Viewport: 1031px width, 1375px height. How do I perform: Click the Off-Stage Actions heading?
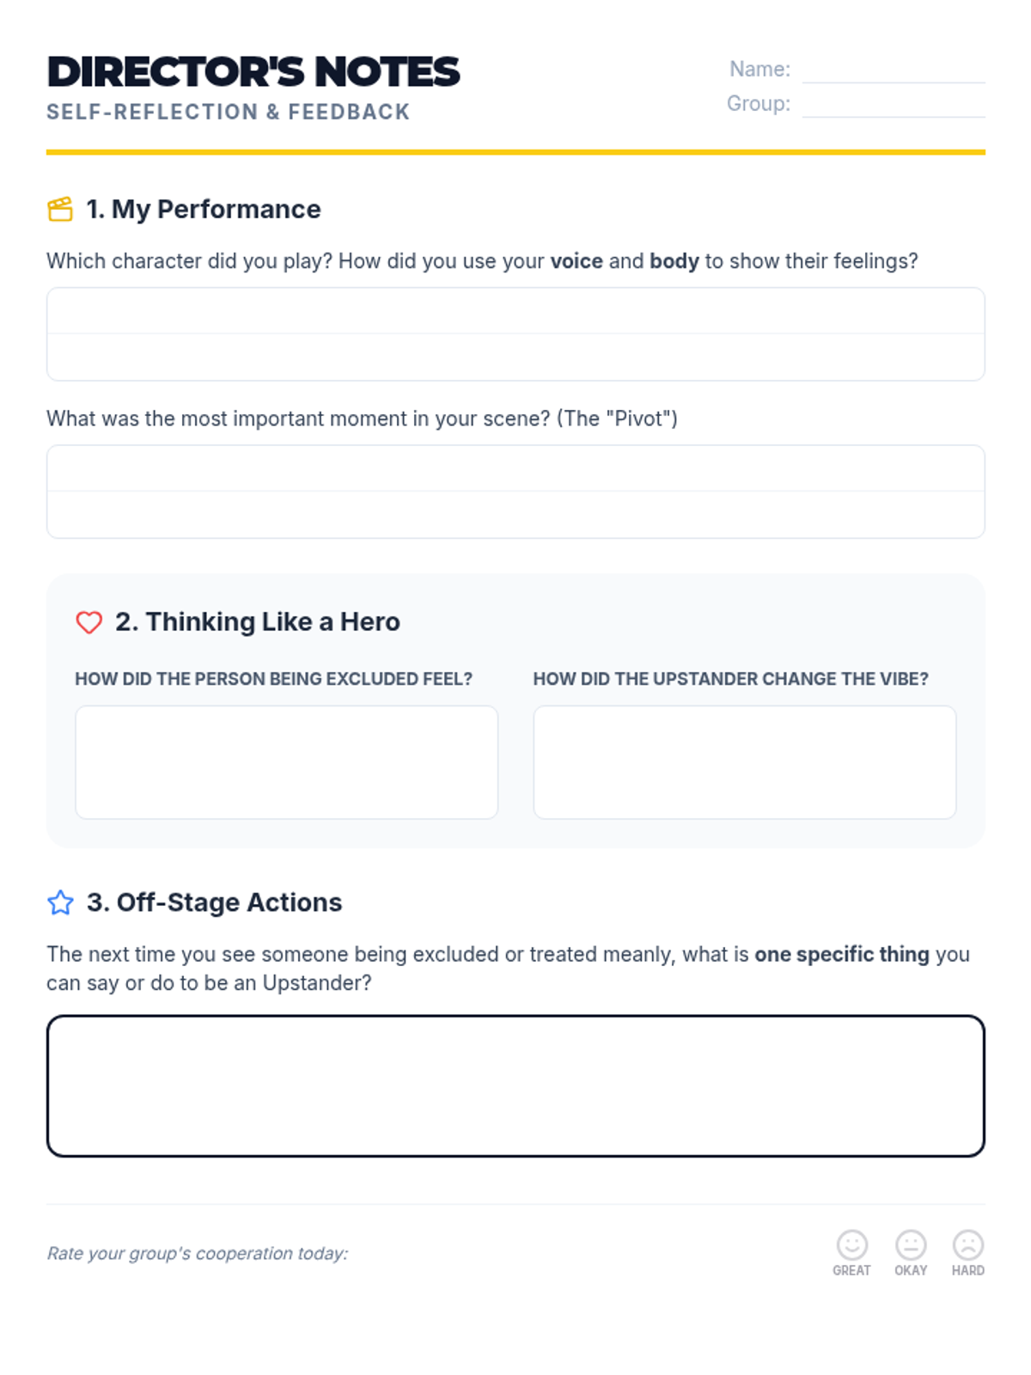[215, 902]
